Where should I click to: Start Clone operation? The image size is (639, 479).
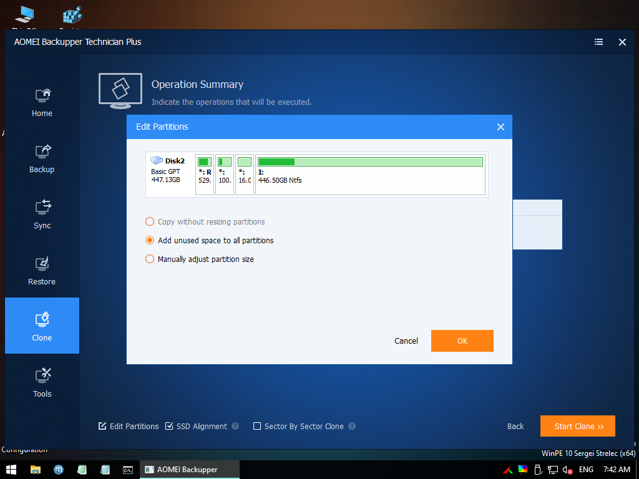pos(577,426)
